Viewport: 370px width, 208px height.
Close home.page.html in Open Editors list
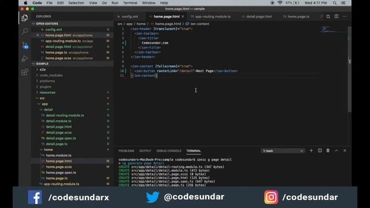[38, 35]
